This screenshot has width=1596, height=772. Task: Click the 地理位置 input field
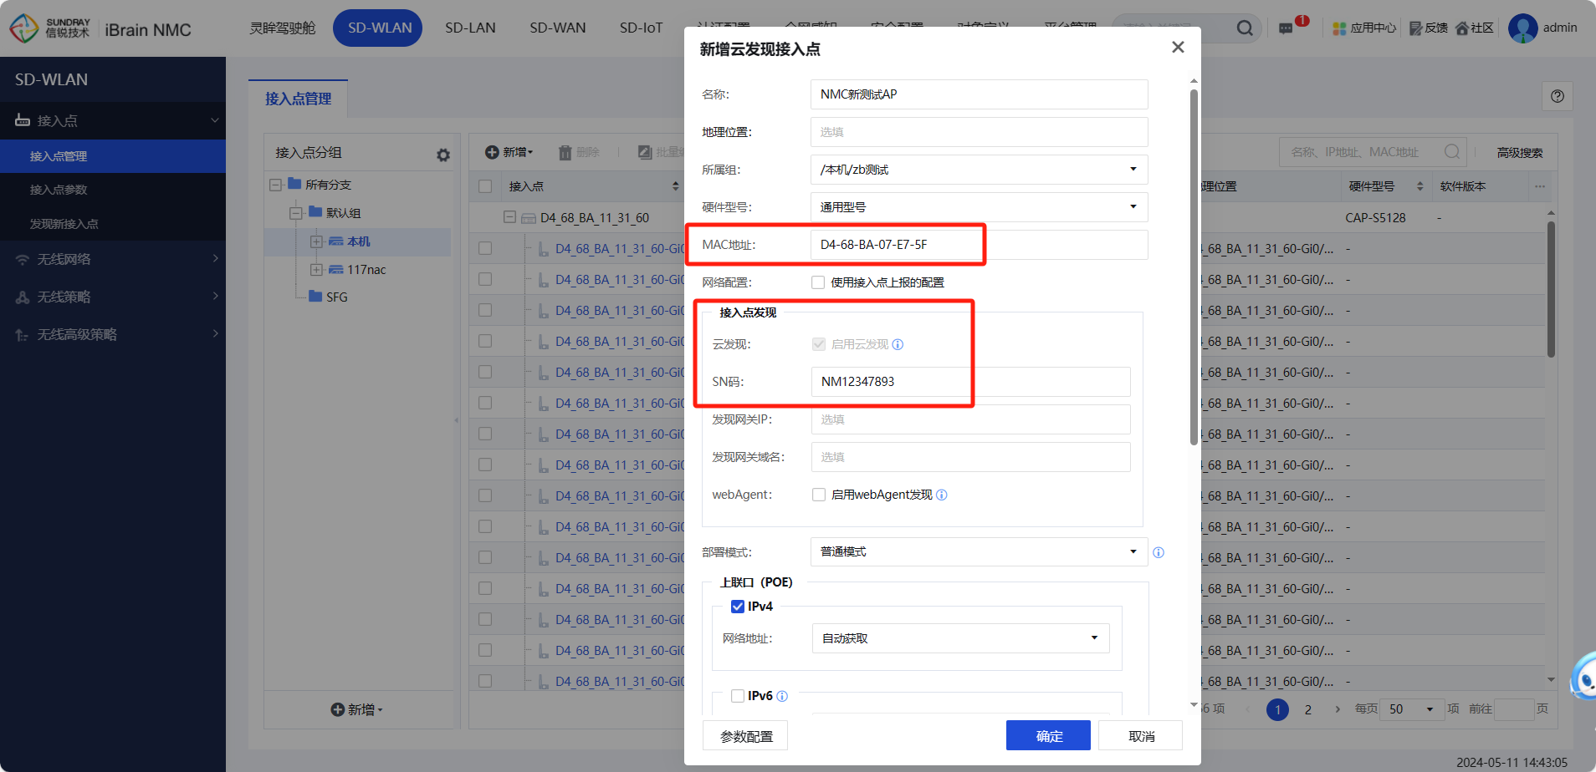point(979,132)
